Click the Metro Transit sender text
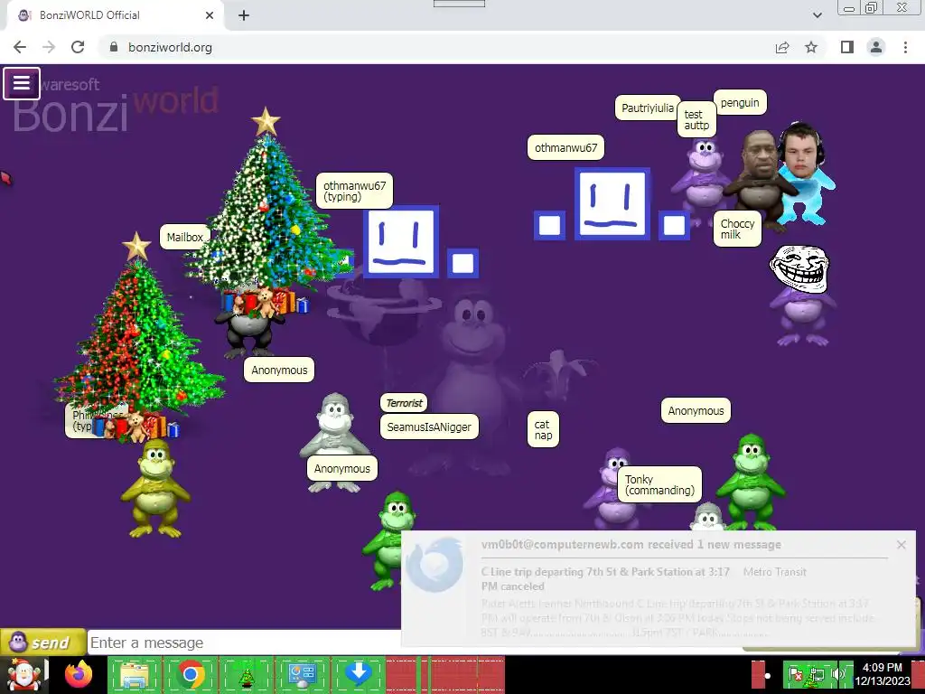925x694 pixels. pos(774,572)
